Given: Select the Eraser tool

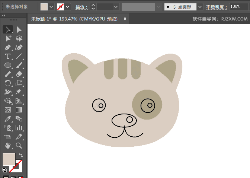Looking at the screenshot, I should coord(19,74).
